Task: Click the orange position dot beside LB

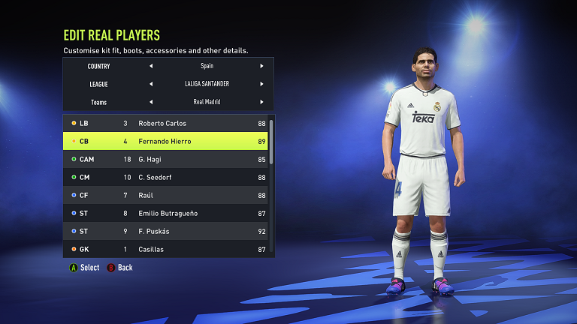Action: pos(74,124)
